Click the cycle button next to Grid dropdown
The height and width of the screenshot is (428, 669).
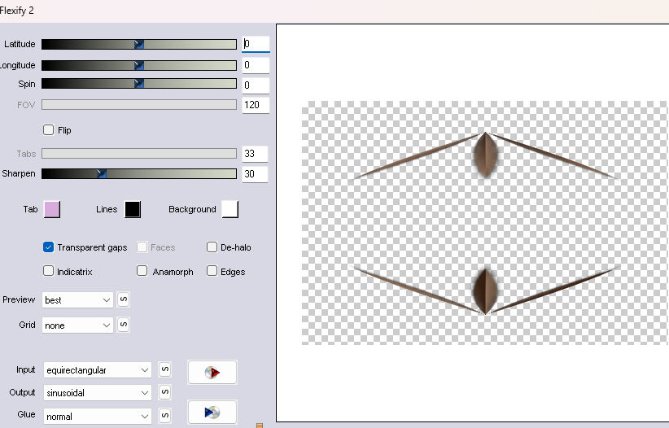[123, 325]
